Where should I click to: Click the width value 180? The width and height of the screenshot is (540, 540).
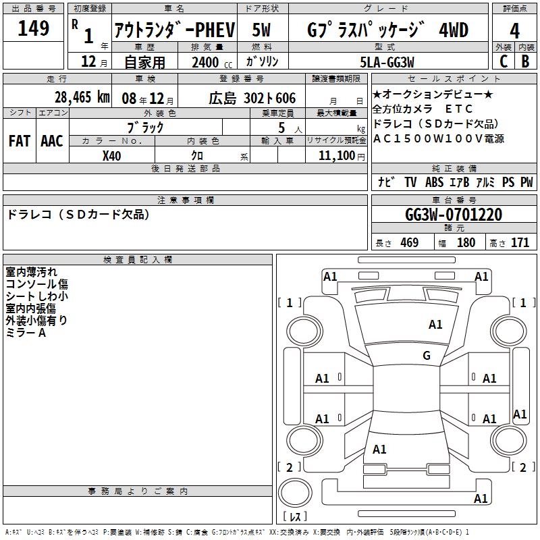click(466, 243)
